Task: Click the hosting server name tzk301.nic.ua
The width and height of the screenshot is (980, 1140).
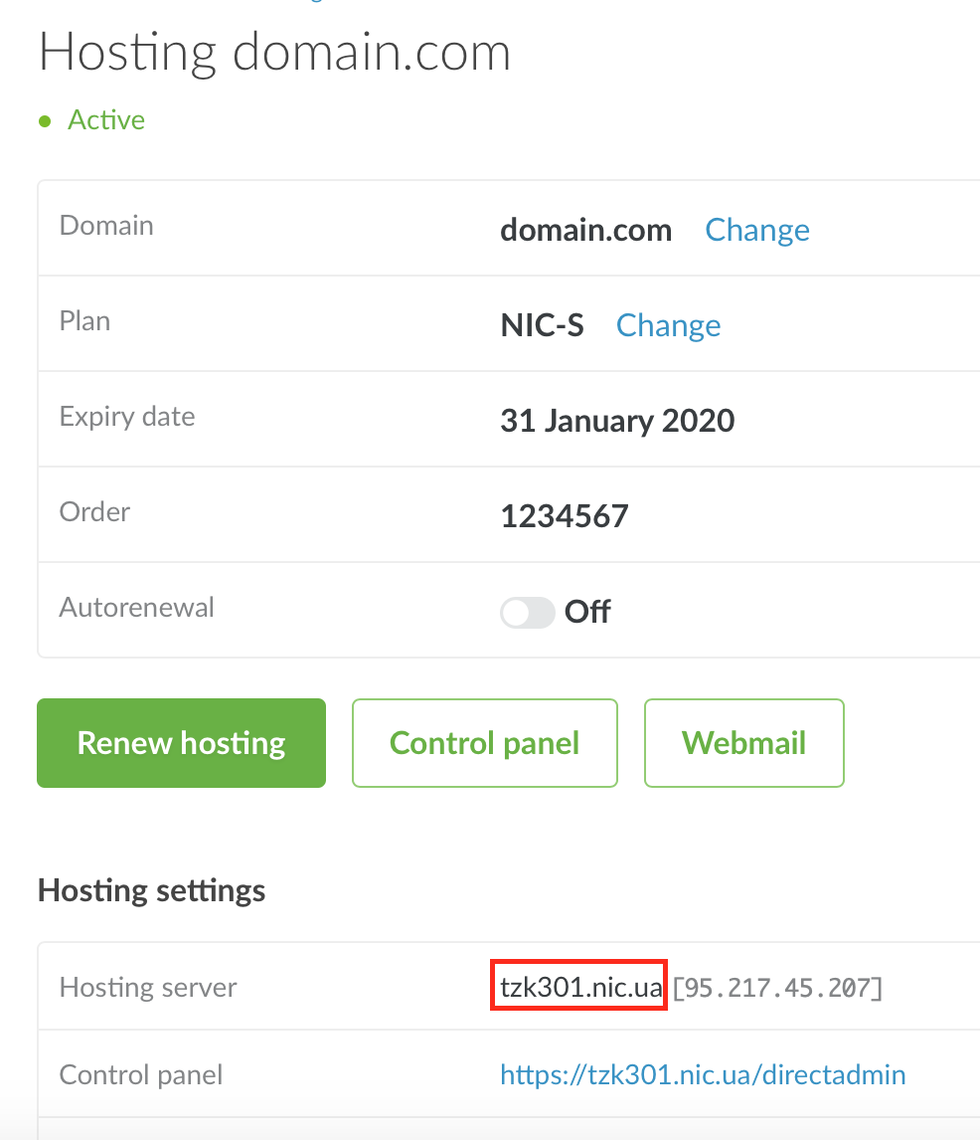Action: click(x=580, y=988)
